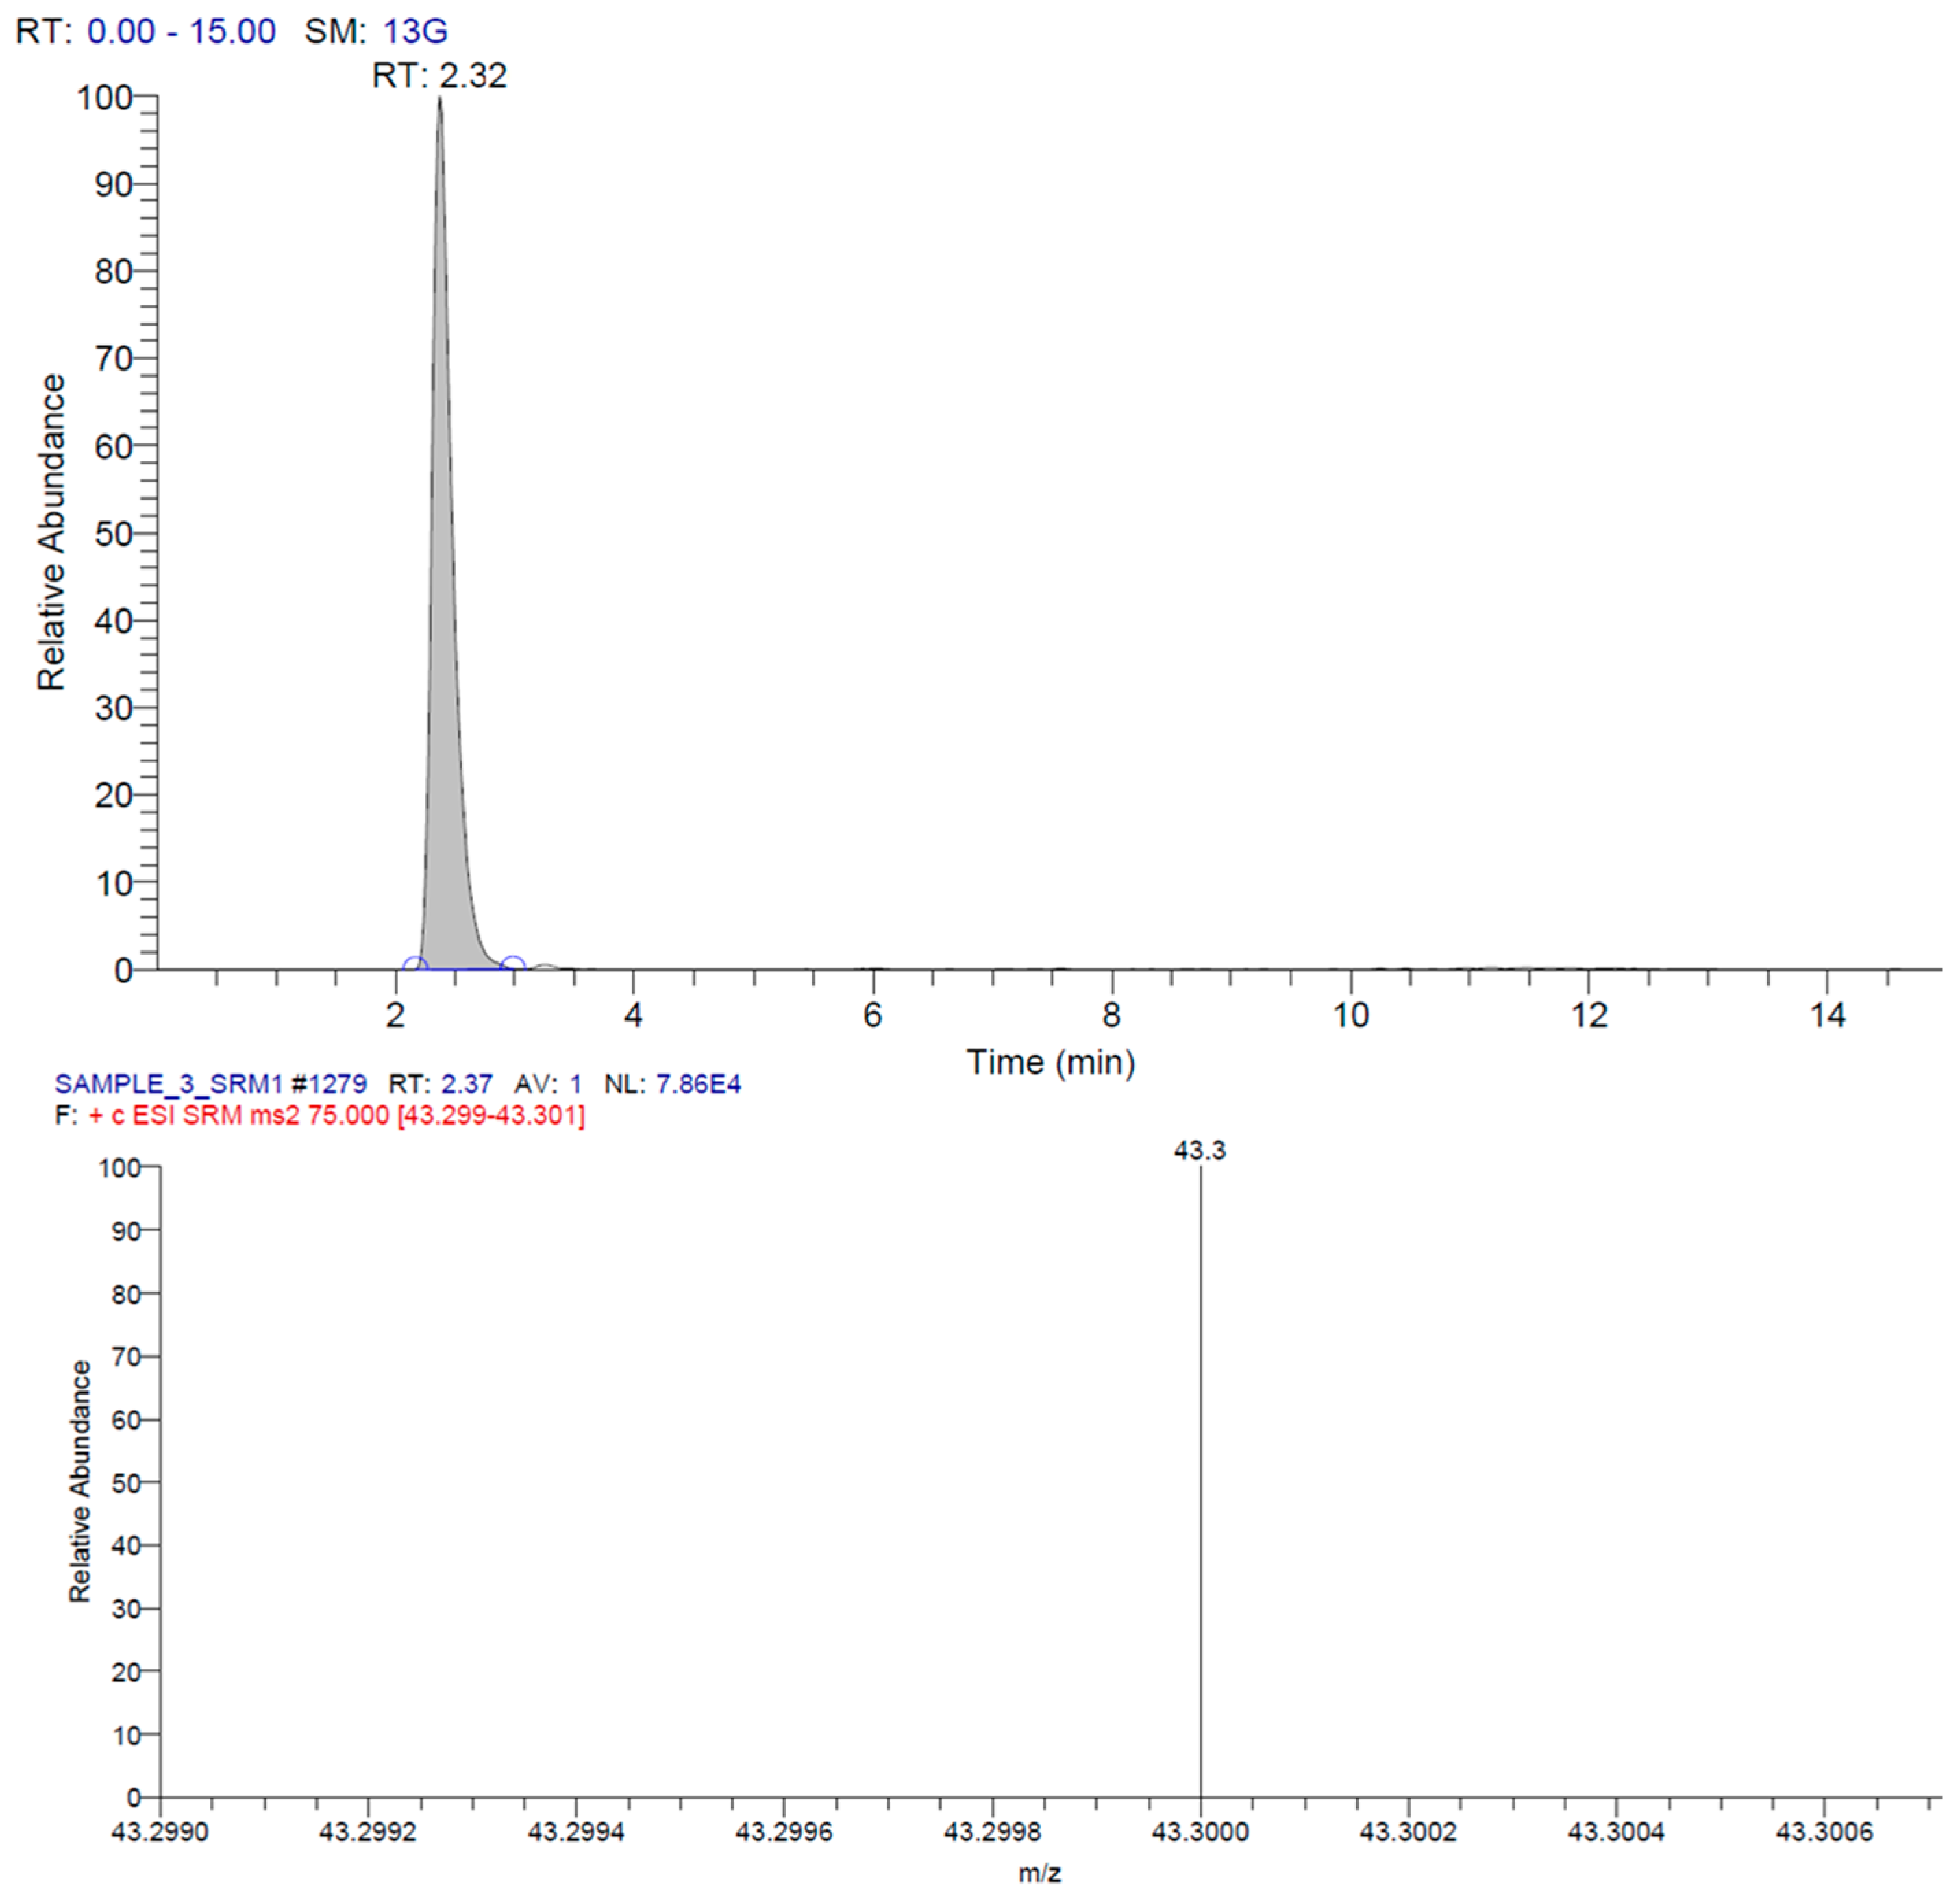Viewport: 1960px width, 1901px height.
Task: Click the SM: 13G smoothing label
Action: pyautogui.click(x=376, y=31)
